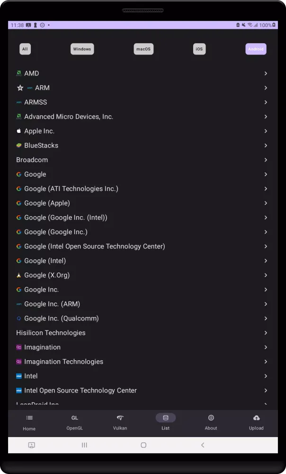286x474 pixels.
Task: Expand the AMD entry chevron
Action: tap(266, 73)
